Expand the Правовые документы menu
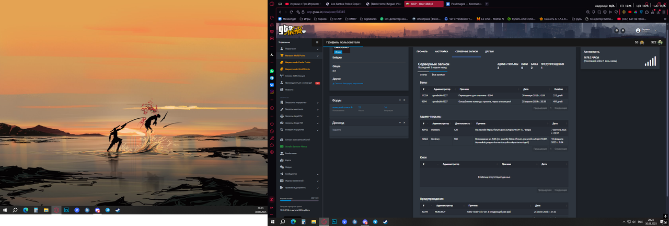 pyautogui.click(x=300, y=187)
